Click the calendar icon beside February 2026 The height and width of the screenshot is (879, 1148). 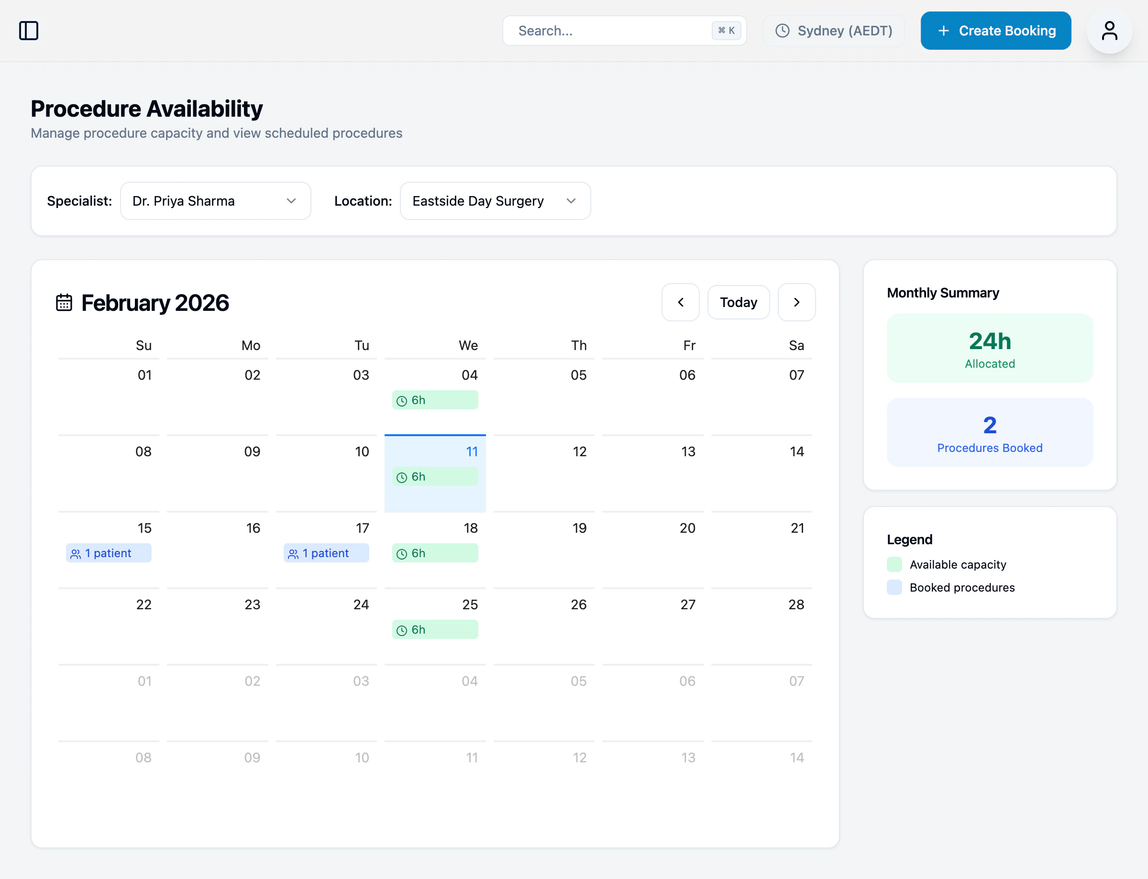[x=63, y=302]
